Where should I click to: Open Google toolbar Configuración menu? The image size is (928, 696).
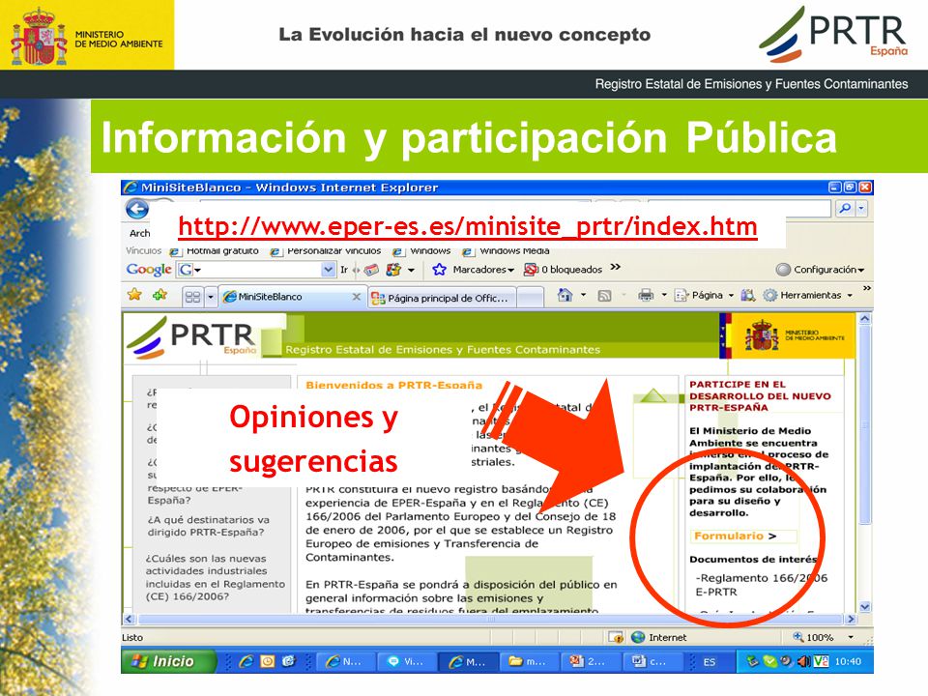tap(820, 270)
